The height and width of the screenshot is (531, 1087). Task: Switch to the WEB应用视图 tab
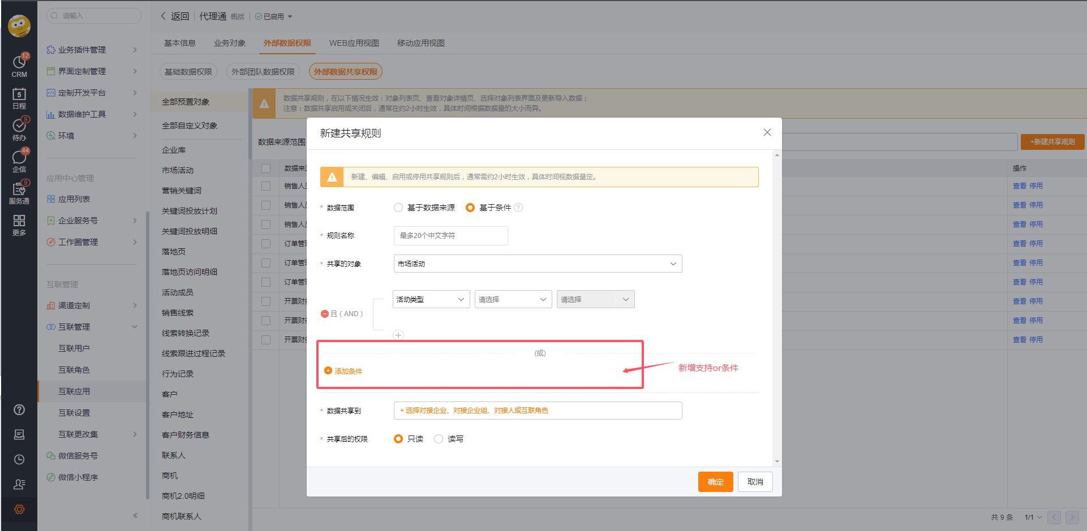pyautogui.click(x=353, y=42)
